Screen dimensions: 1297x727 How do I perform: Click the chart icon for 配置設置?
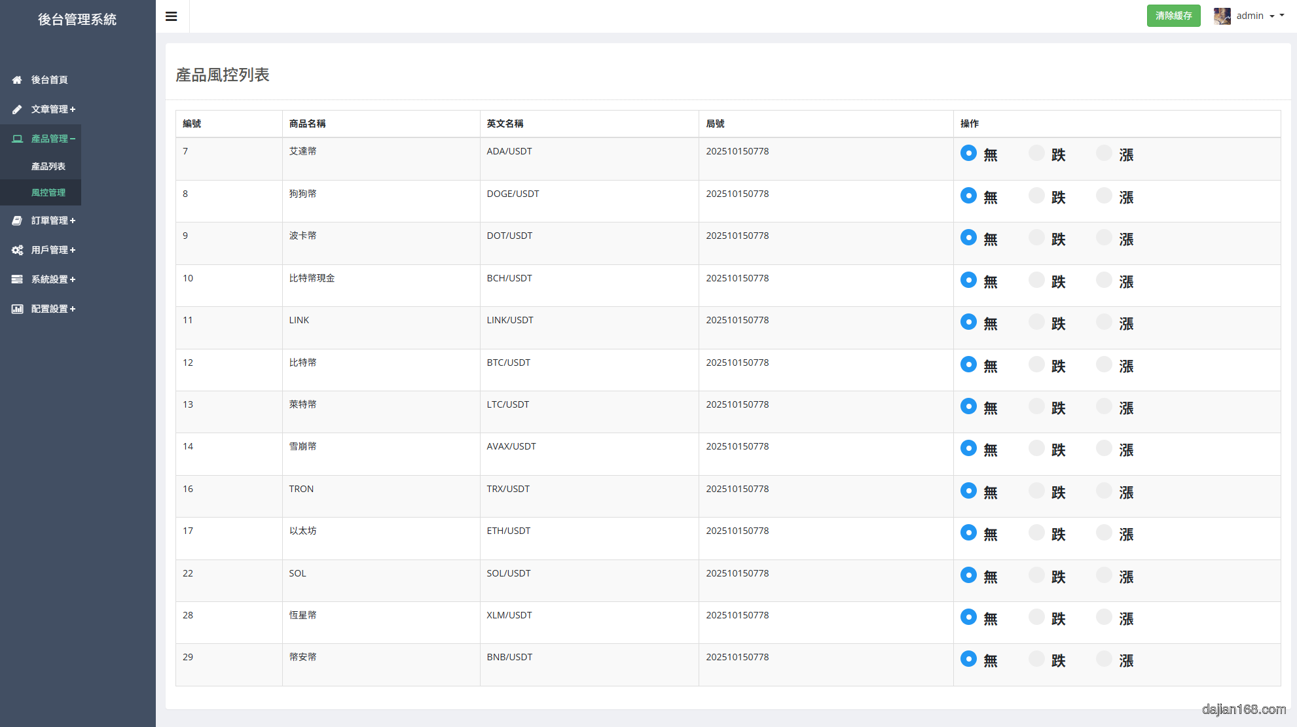coord(17,309)
